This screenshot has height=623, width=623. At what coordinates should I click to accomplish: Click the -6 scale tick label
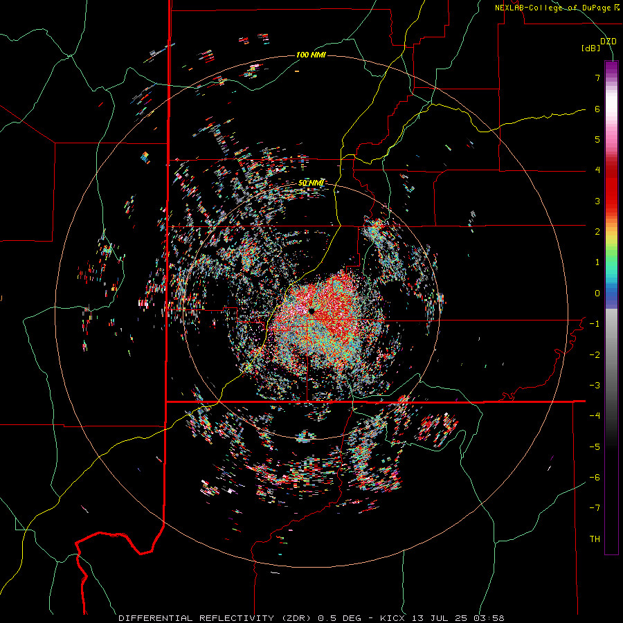[595, 478]
